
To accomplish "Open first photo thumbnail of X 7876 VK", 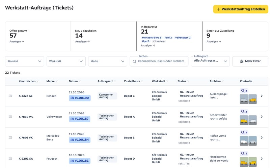I will click(244, 141).
